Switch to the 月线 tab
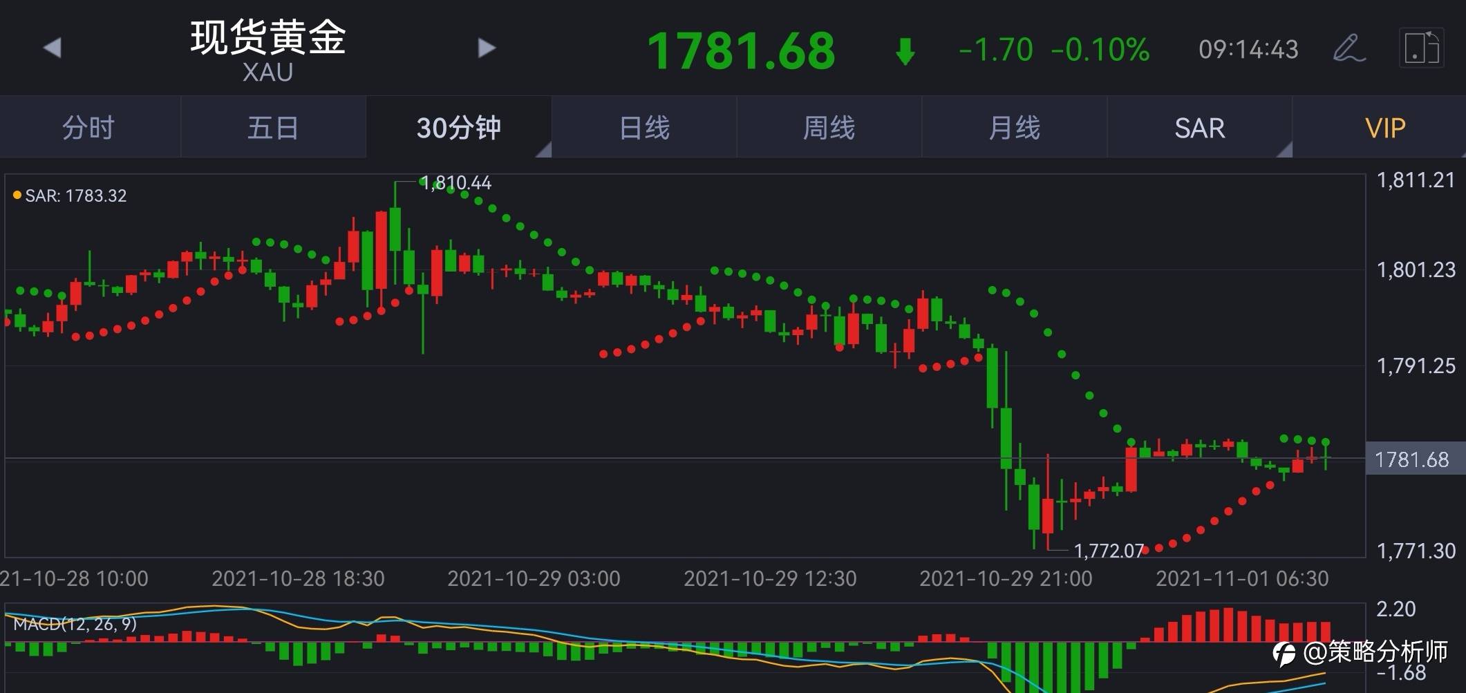The image size is (1466, 693). (x=1014, y=127)
